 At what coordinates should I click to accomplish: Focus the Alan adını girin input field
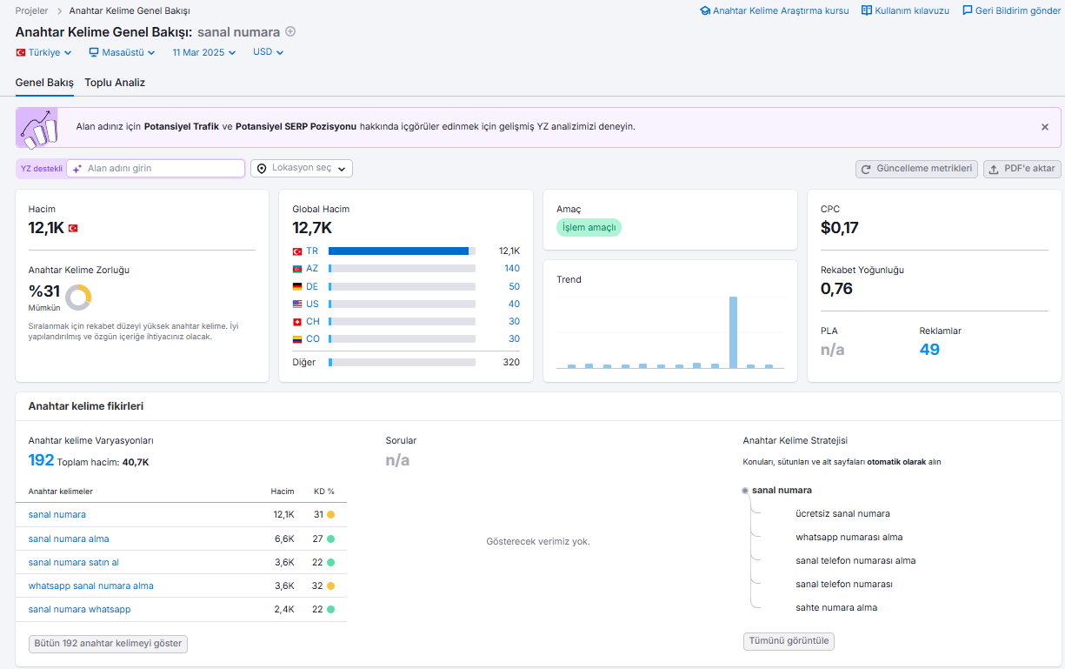click(x=156, y=168)
